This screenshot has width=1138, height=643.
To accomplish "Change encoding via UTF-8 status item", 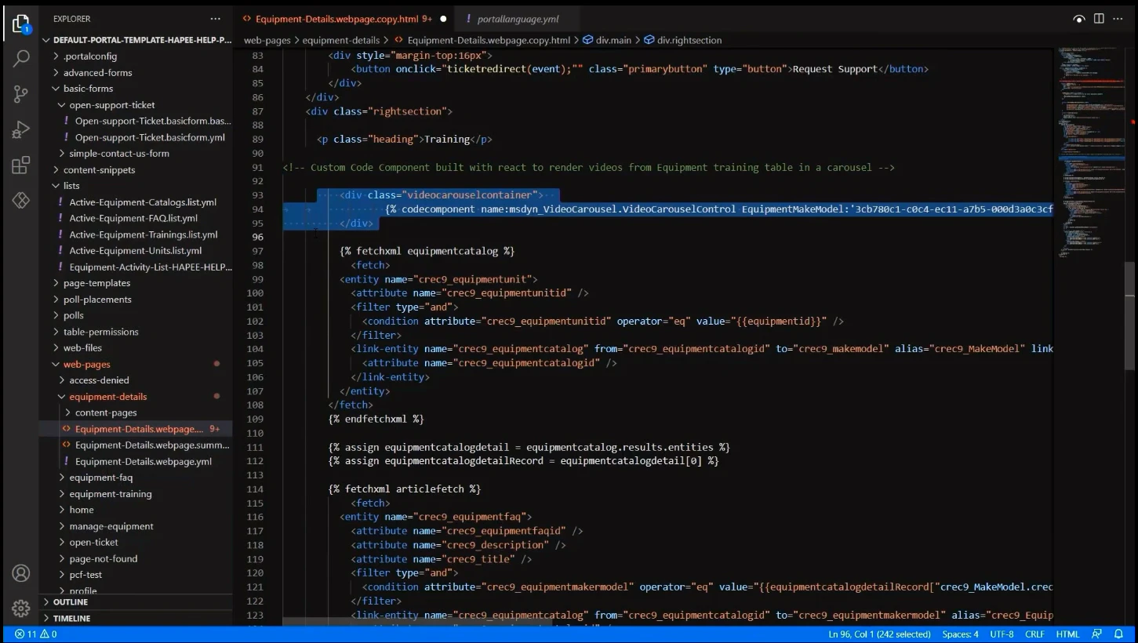I will pyautogui.click(x=1002, y=634).
